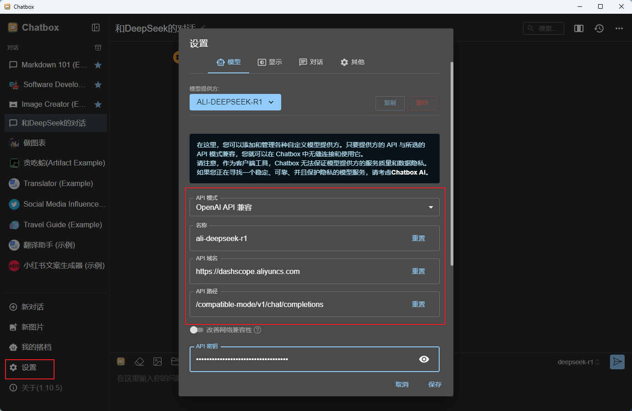Image resolution: width=632 pixels, height=411 pixels.
Task: Click 取消 to cancel the settings dialog
Action: pos(402,384)
